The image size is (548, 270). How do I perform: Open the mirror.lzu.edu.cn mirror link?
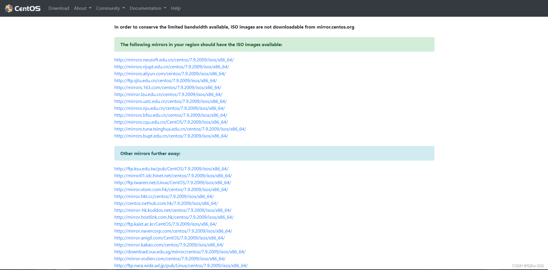[x=168, y=95]
